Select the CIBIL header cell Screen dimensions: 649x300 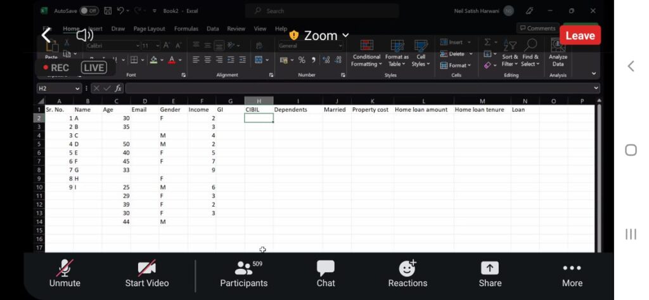click(259, 110)
